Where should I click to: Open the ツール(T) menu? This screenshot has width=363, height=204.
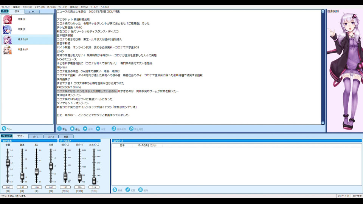94,7
